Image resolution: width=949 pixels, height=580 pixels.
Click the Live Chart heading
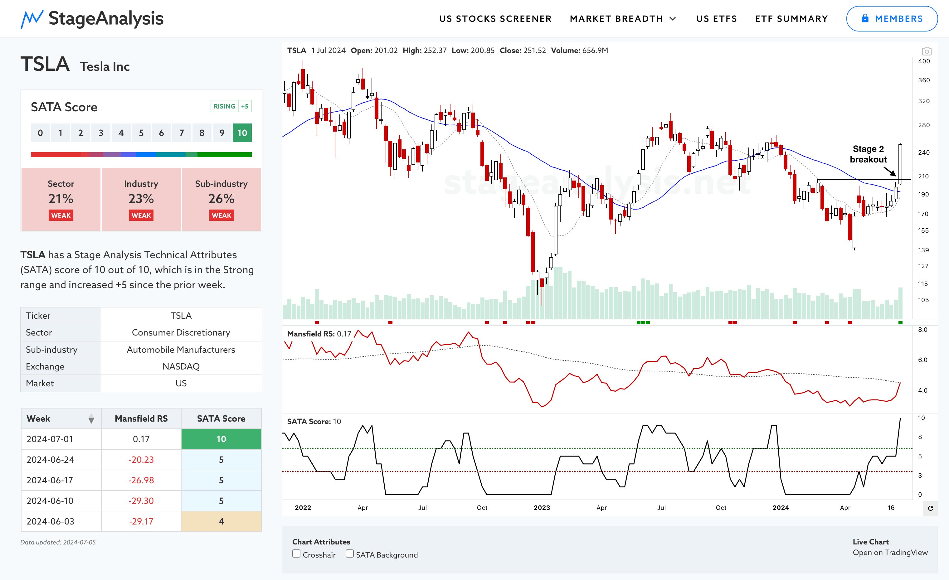pos(870,542)
